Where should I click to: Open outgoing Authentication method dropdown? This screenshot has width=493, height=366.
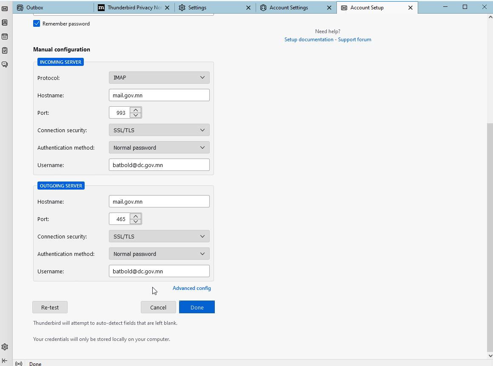point(159,254)
